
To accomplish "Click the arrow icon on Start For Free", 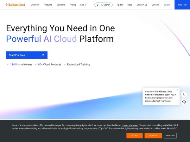I will [x=43, y=55].
